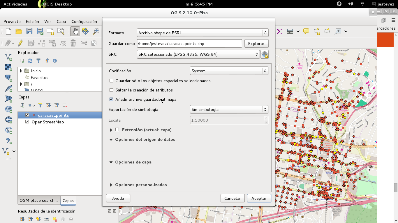The image size is (398, 223).
Task: Click the Add vector layer icon
Action: coord(9,57)
